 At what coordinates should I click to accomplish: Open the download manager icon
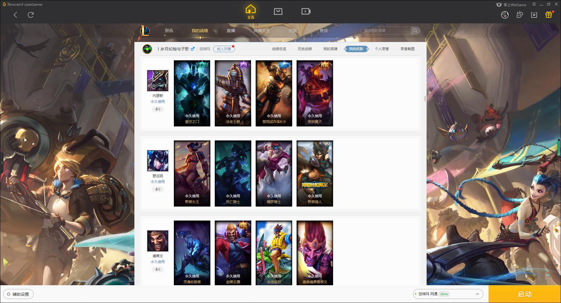[x=534, y=15]
